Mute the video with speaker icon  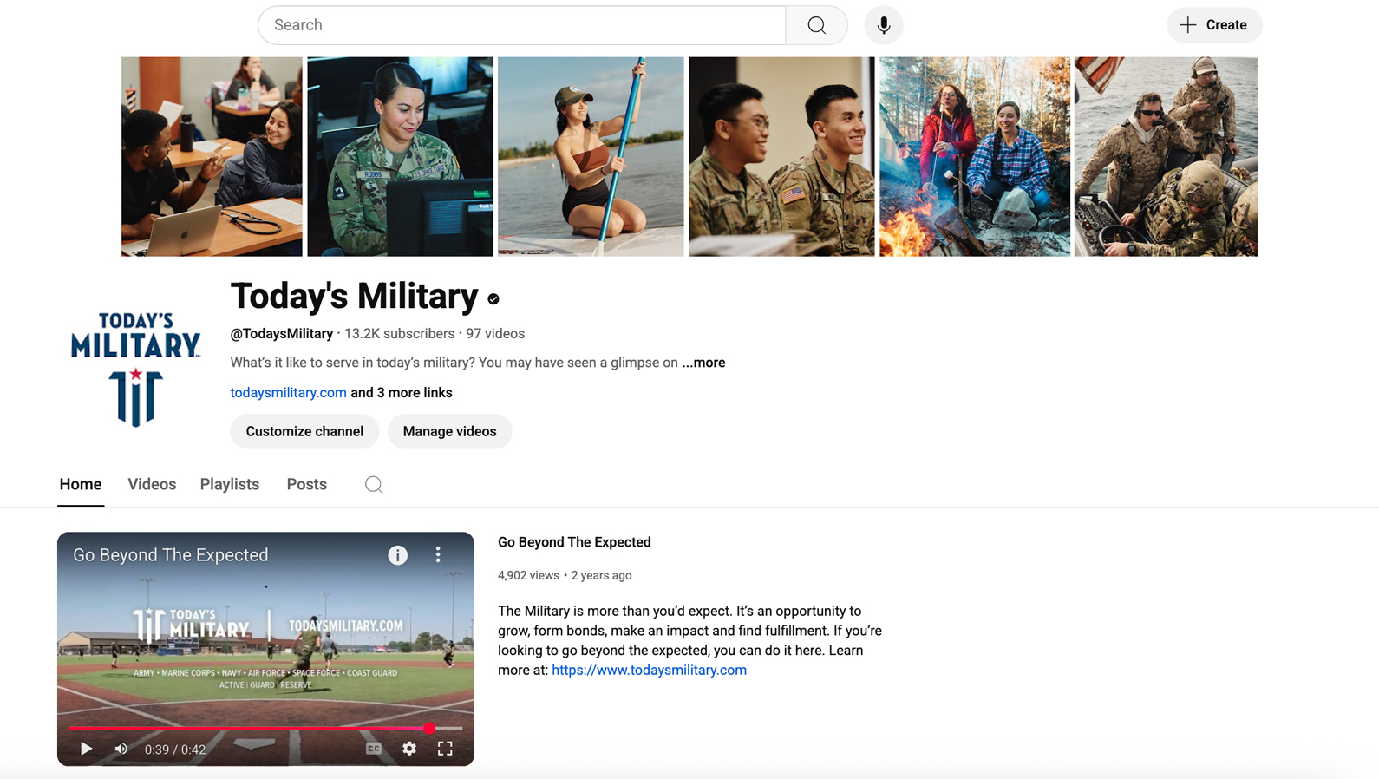pyautogui.click(x=121, y=749)
